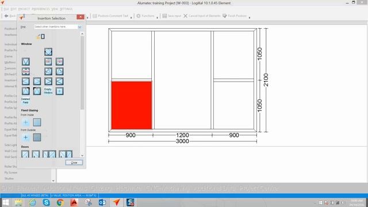
Task: Click down arrow of insertion list scrollbar
Action: pos(82,155)
